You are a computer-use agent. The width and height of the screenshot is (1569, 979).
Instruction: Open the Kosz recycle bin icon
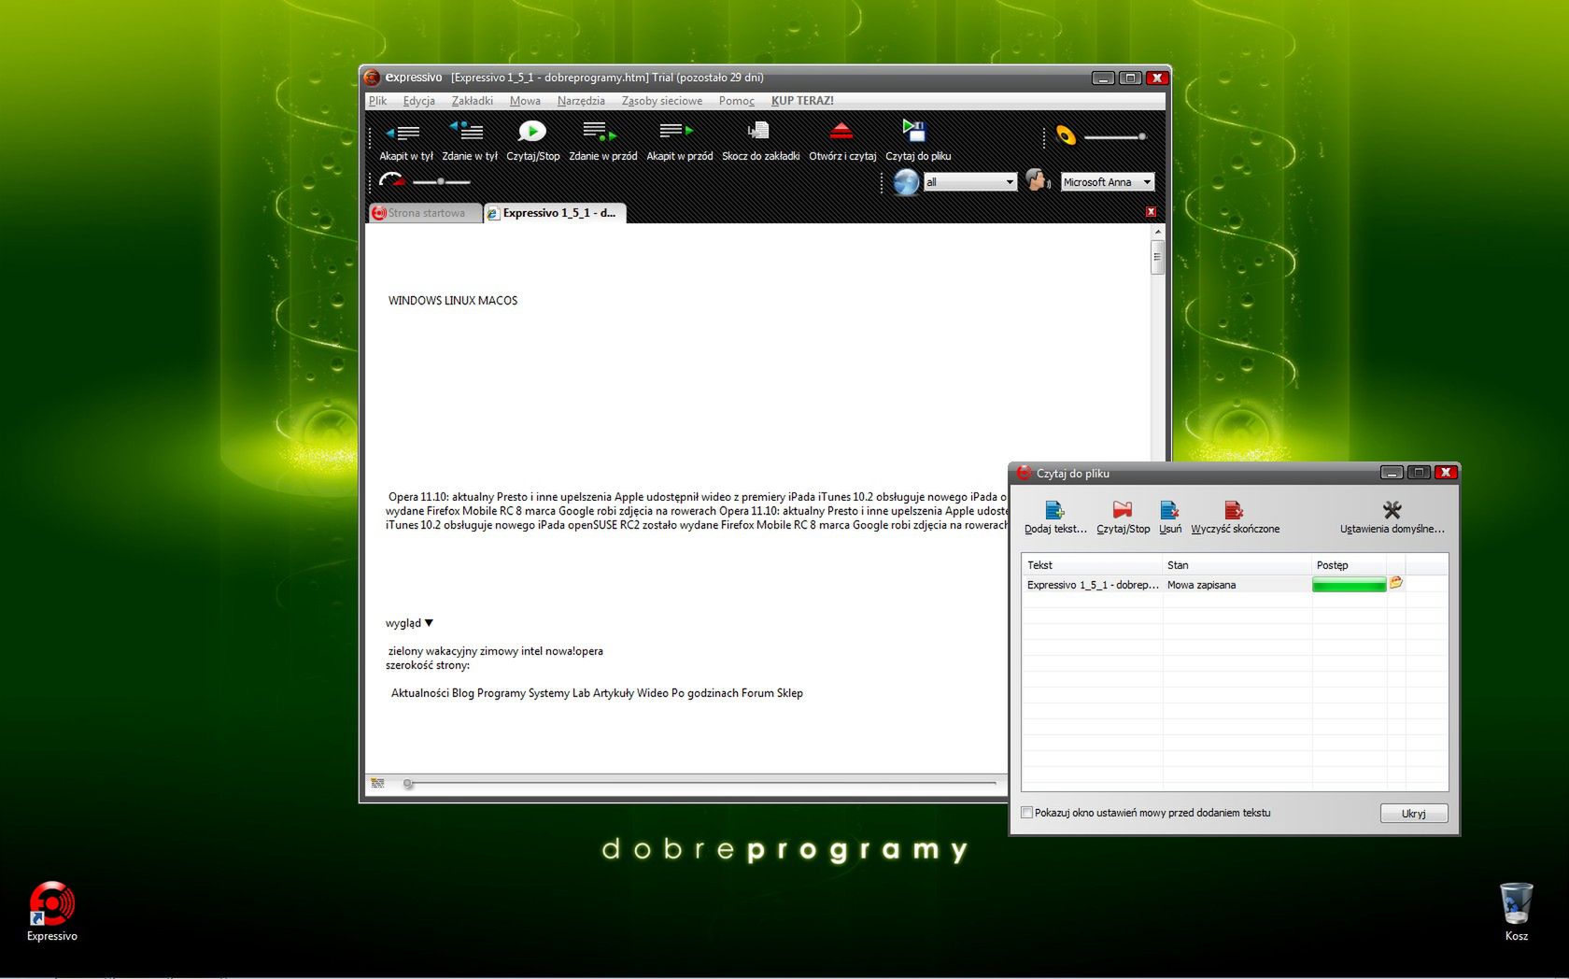tap(1516, 912)
